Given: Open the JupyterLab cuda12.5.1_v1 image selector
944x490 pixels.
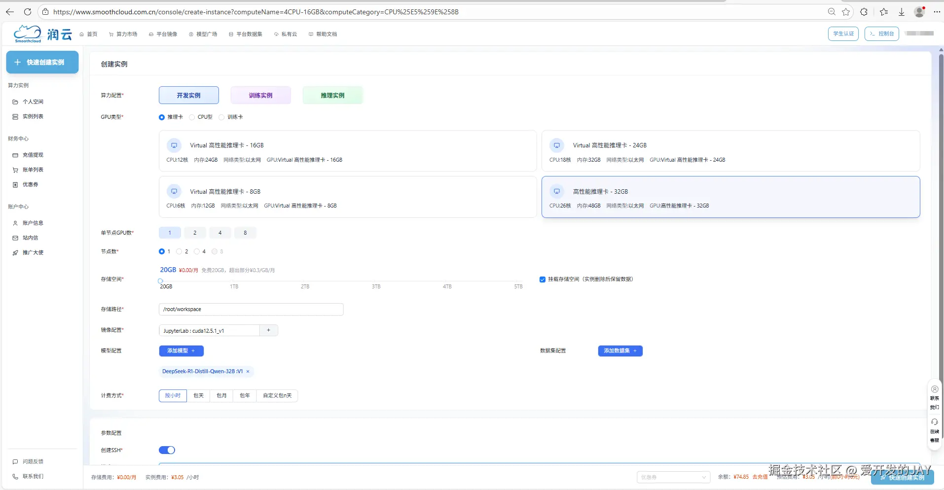Looking at the screenshot, I should [x=210, y=330].
